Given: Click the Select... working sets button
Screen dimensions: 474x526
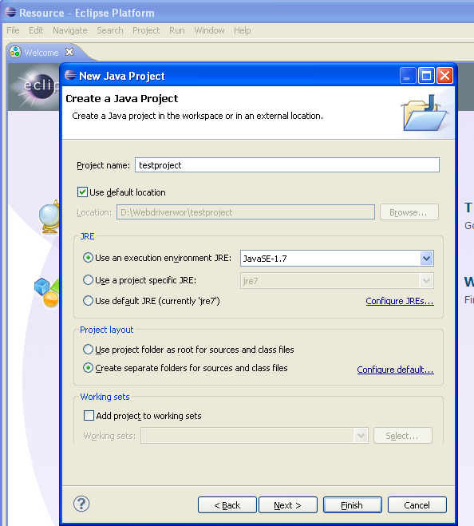Looking at the screenshot, I should point(402,436).
